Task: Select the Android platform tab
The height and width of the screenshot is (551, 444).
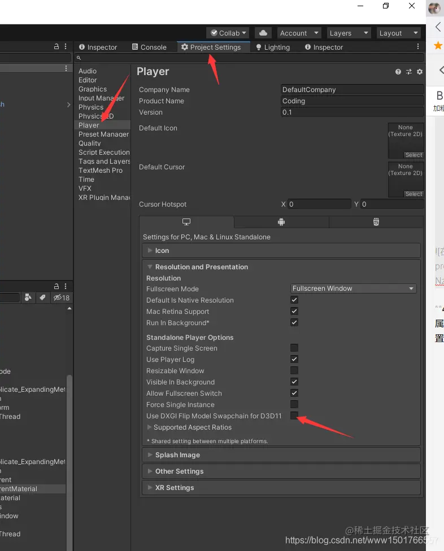Action: [281, 222]
